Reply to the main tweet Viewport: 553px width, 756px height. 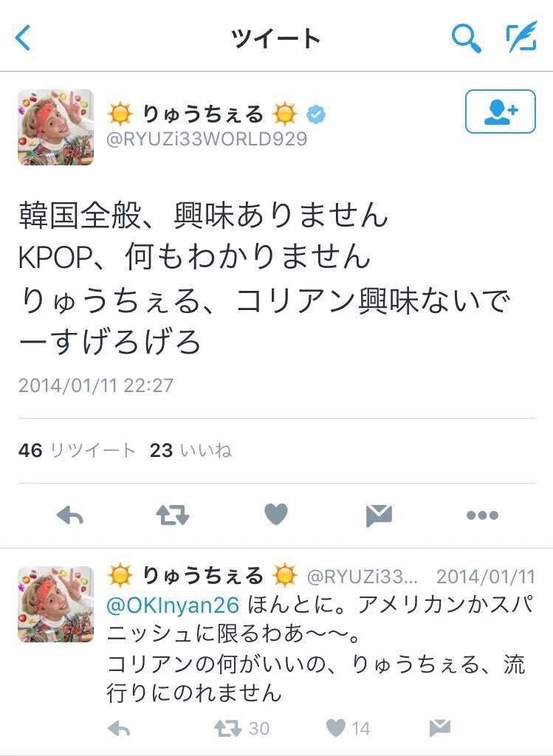pyautogui.click(x=70, y=515)
